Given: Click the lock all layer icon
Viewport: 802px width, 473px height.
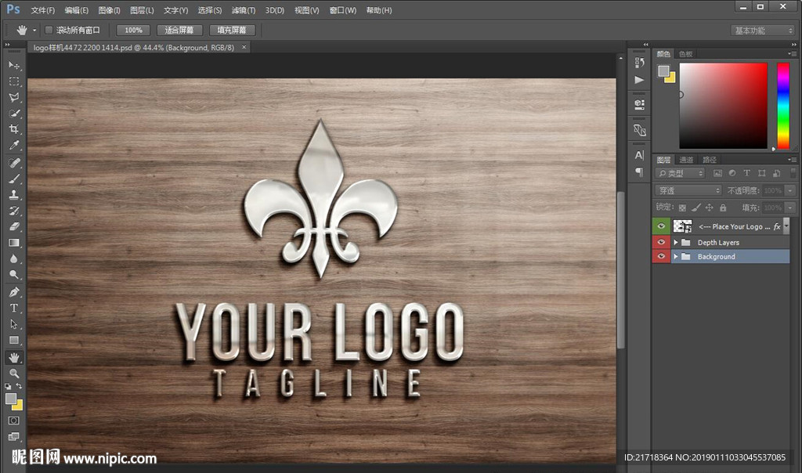Looking at the screenshot, I should tap(723, 208).
